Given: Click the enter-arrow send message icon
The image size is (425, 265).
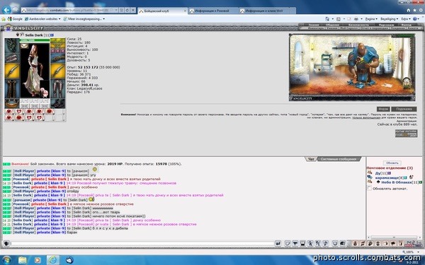Looking at the screenshot, I should 278,244.
